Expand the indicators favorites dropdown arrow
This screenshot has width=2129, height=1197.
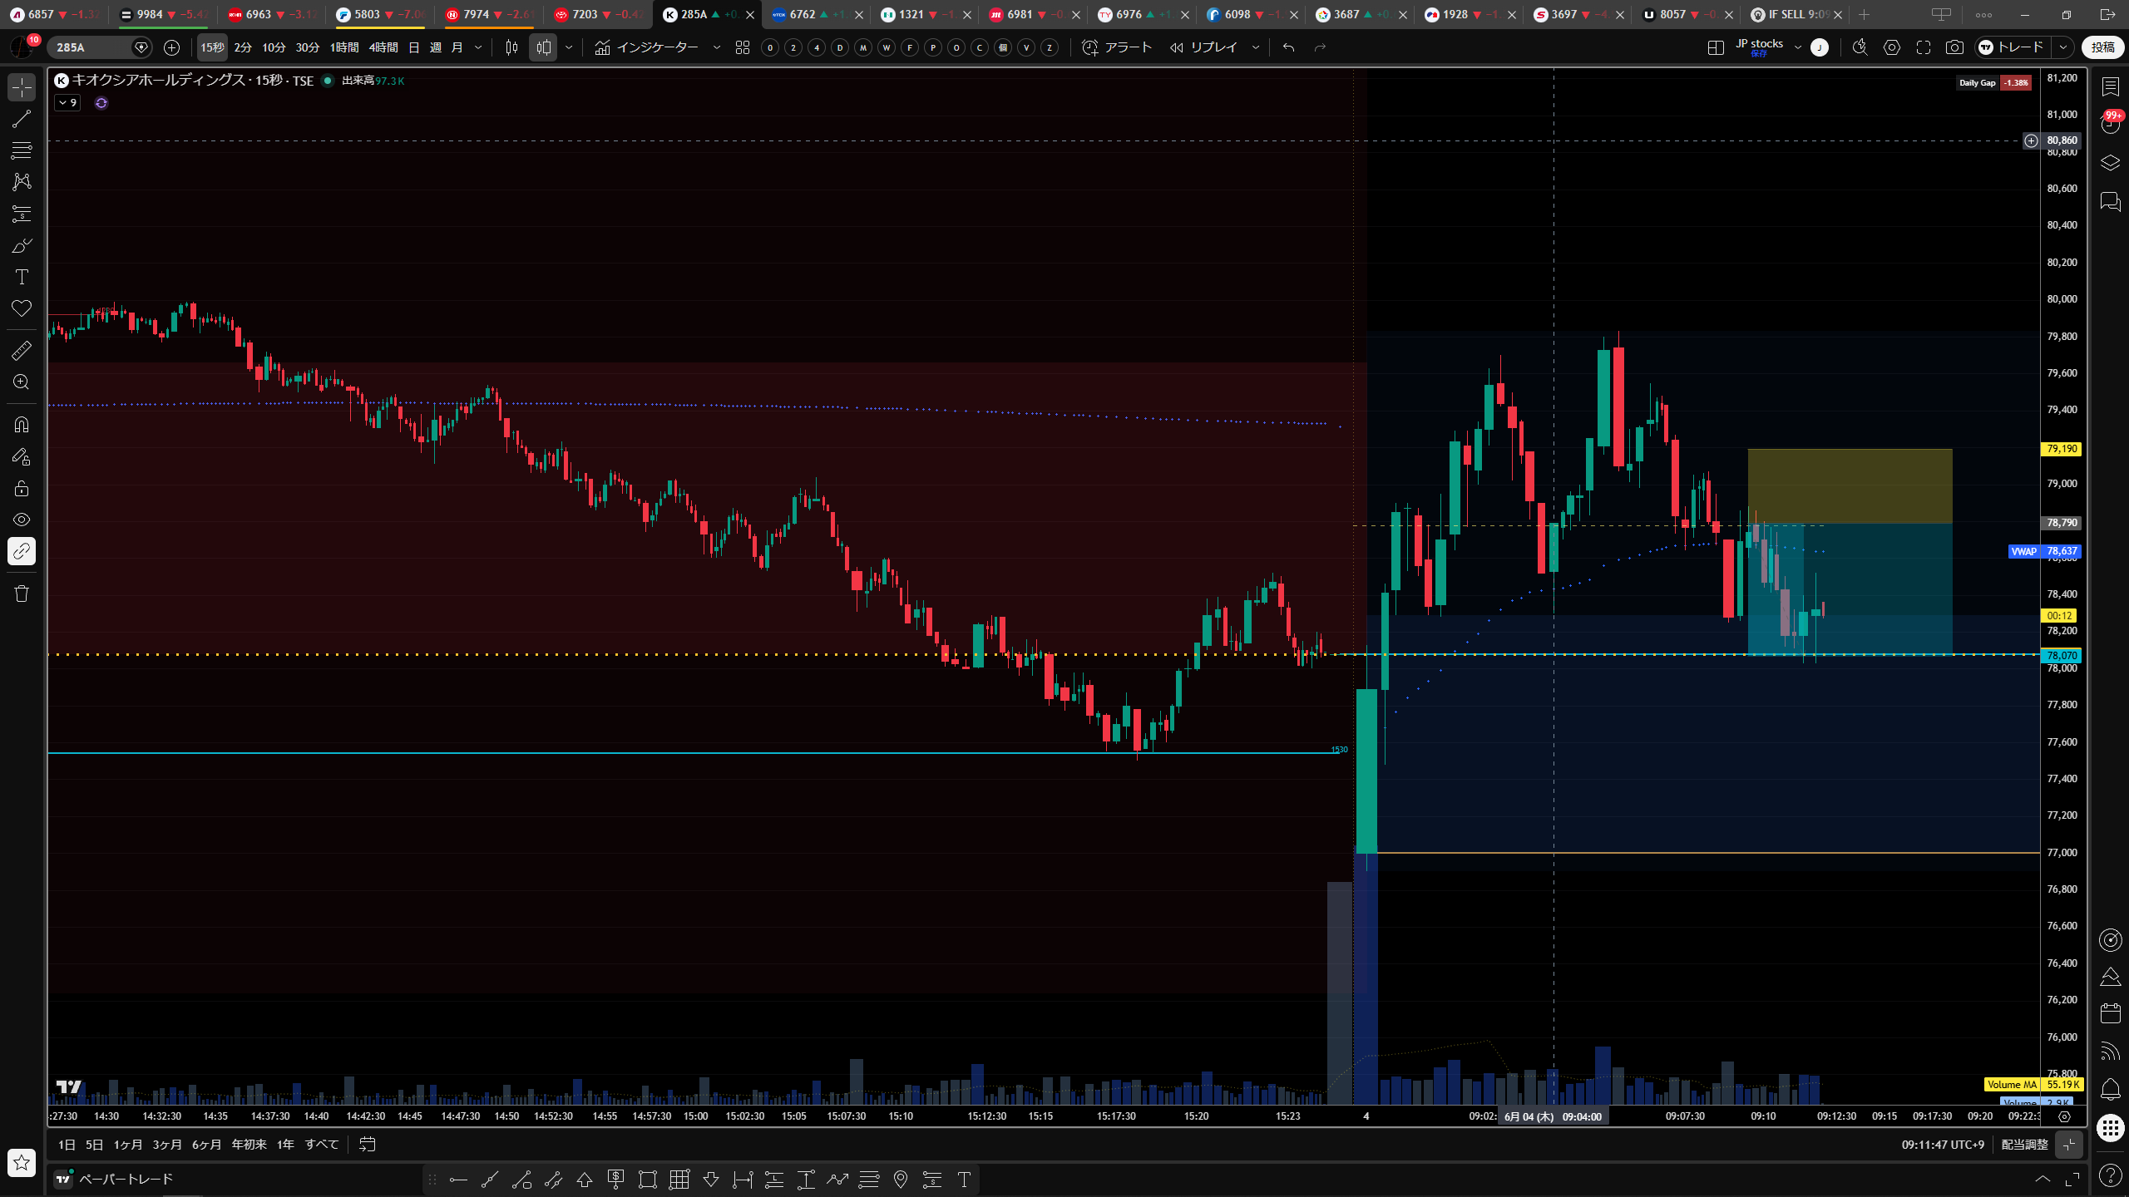tap(717, 47)
